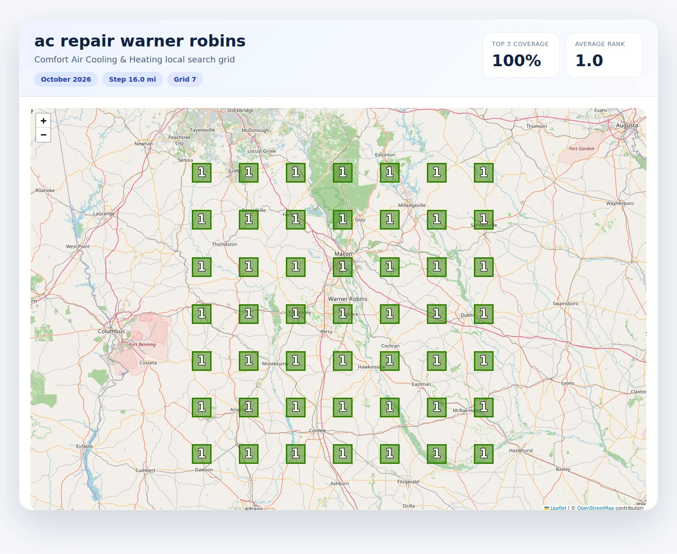
Task: Click the 'ac repair warner robins' heading
Action: pyautogui.click(x=140, y=41)
